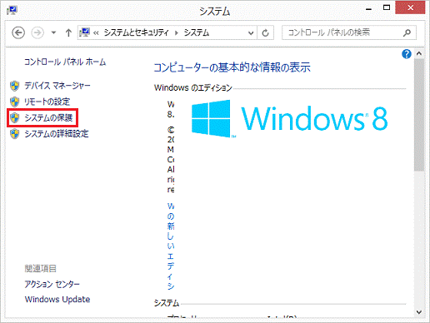Open デバイス マネージャー link

click(57, 86)
